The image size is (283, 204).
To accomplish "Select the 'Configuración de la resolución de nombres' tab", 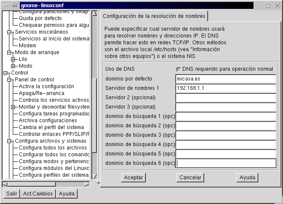I will click(154, 16).
